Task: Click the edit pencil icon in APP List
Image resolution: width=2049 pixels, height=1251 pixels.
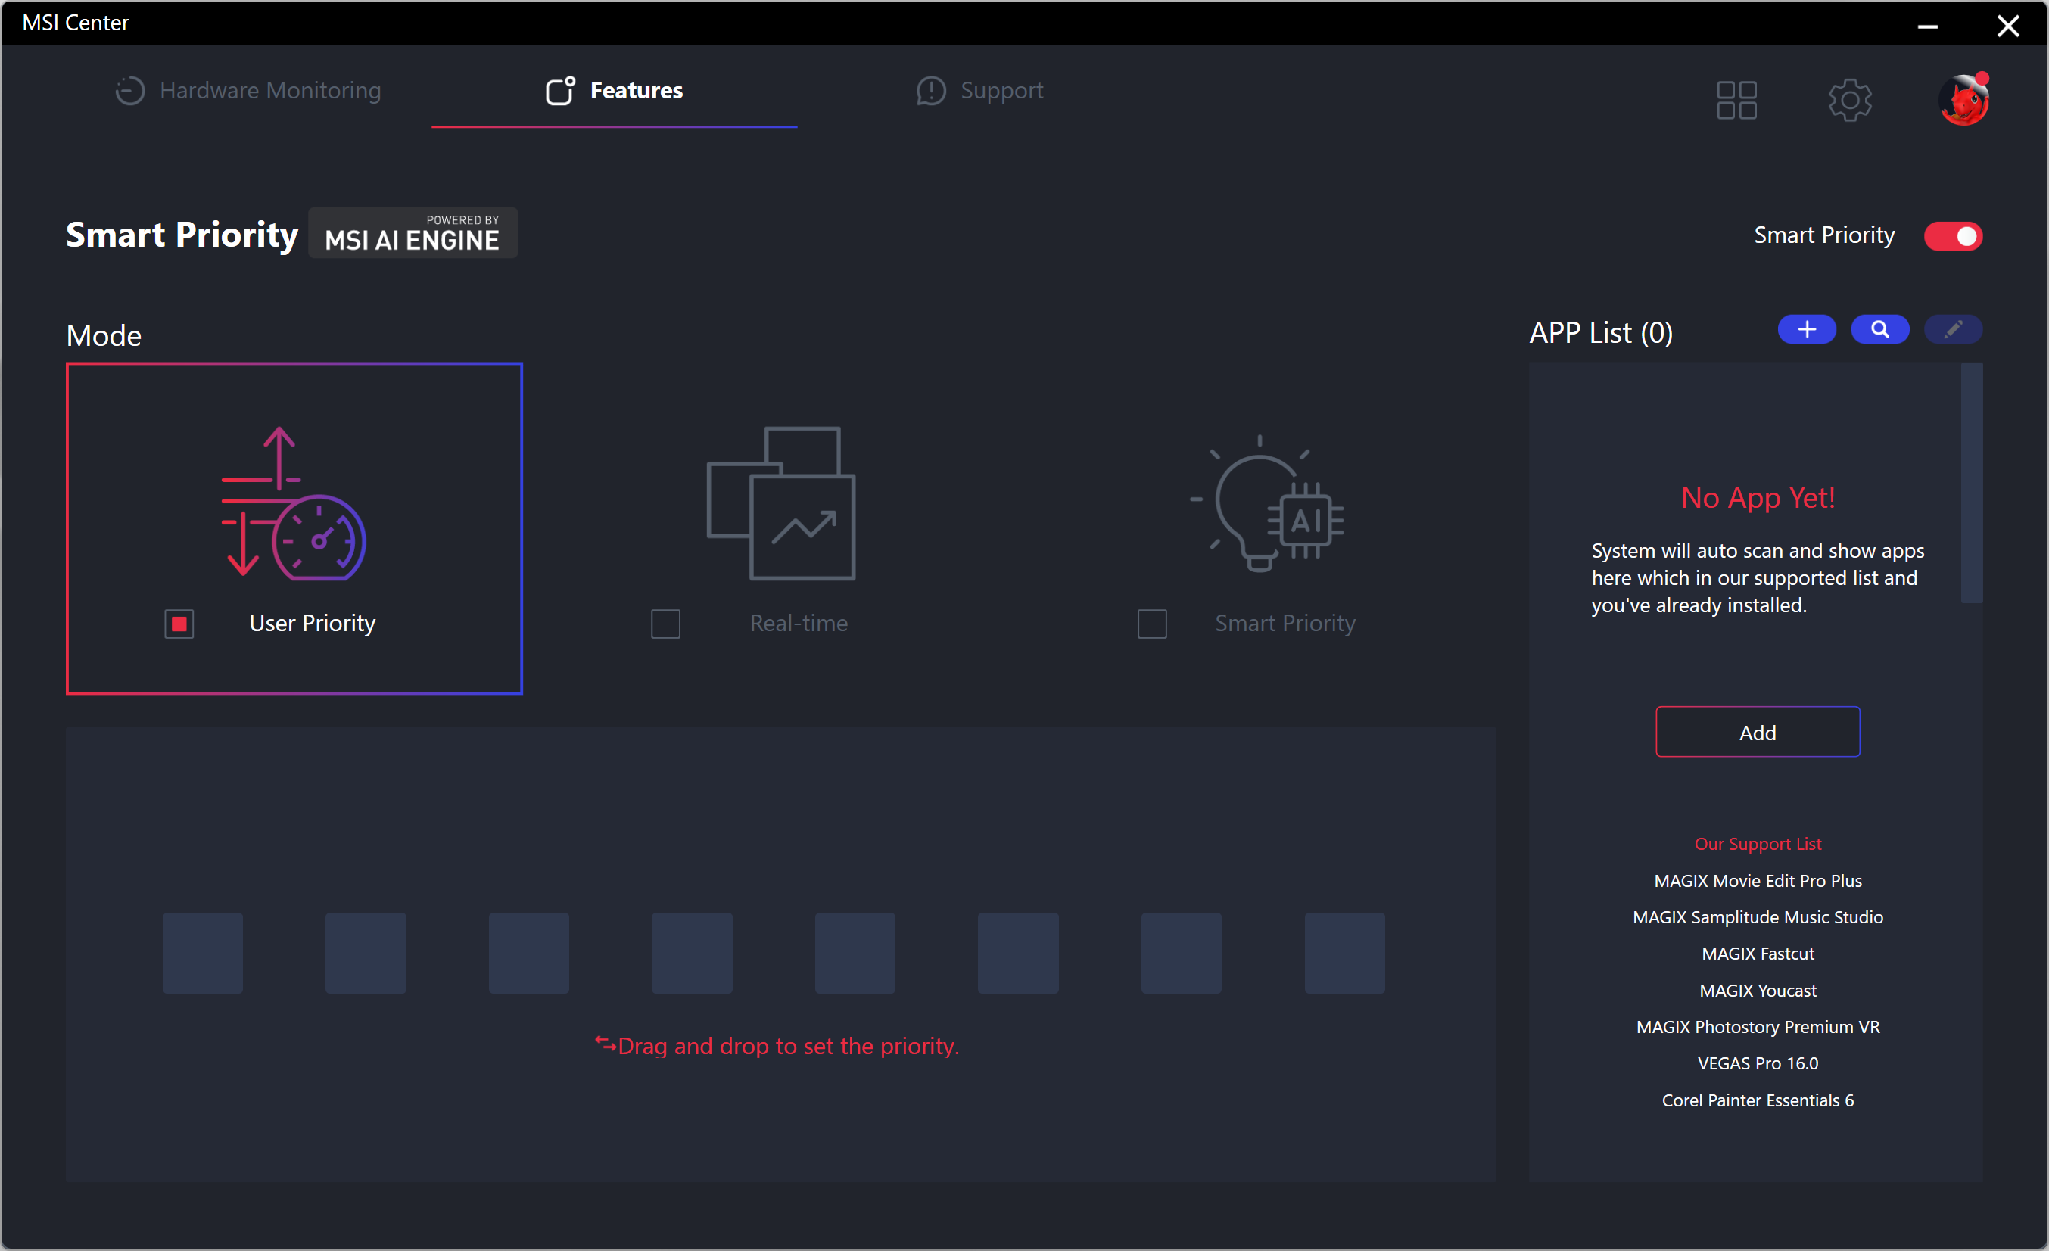Action: coord(1954,329)
